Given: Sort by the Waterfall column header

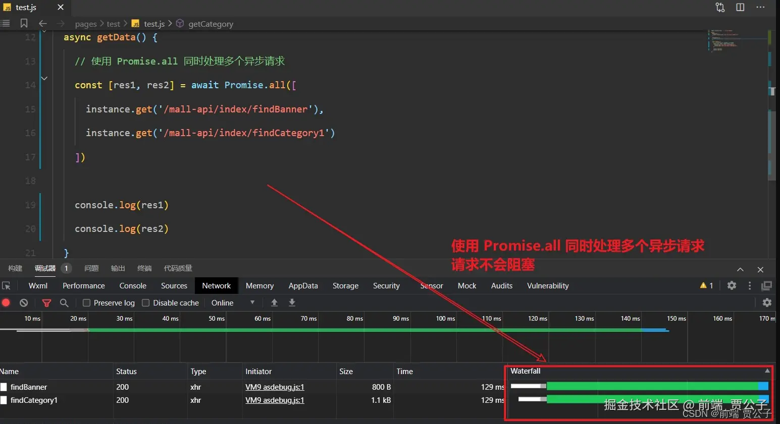Looking at the screenshot, I should pos(640,371).
